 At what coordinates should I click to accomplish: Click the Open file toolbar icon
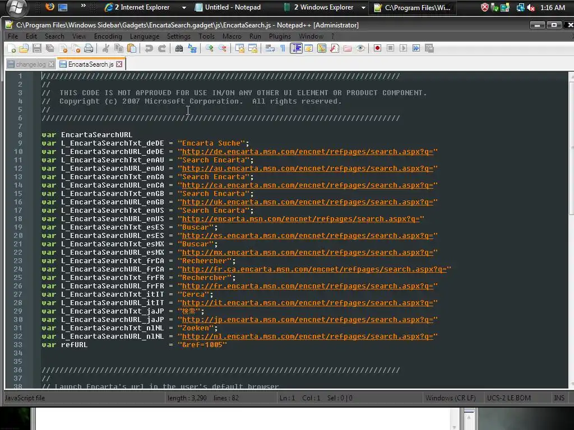pyautogui.click(x=24, y=48)
